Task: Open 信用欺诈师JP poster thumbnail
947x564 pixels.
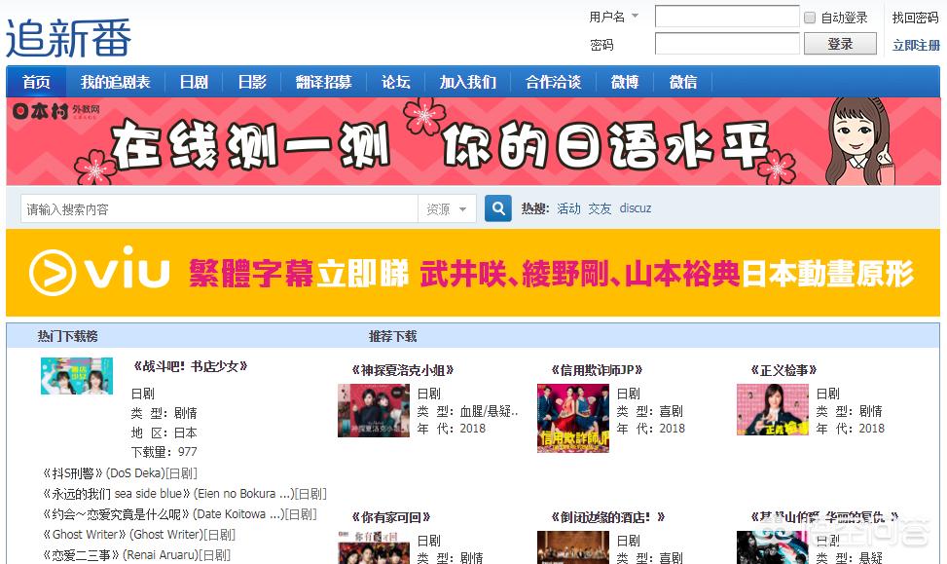Action: pyautogui.click(x=572, y=417)
